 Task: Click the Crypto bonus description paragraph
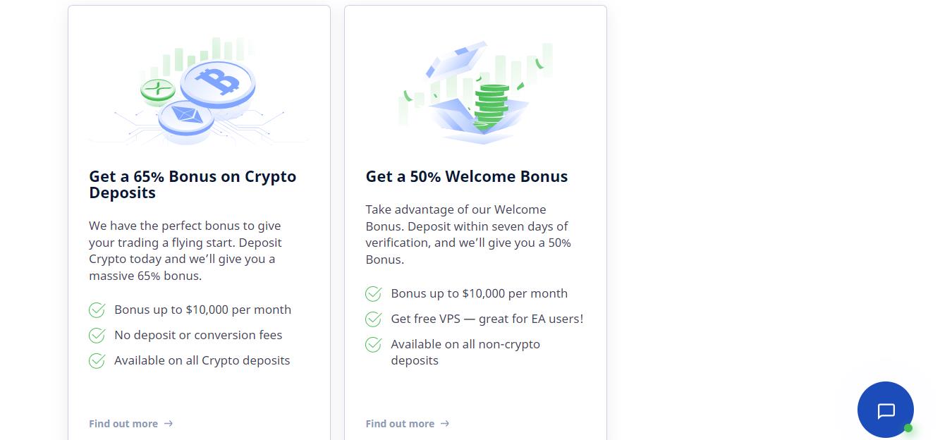pos(185,250)
